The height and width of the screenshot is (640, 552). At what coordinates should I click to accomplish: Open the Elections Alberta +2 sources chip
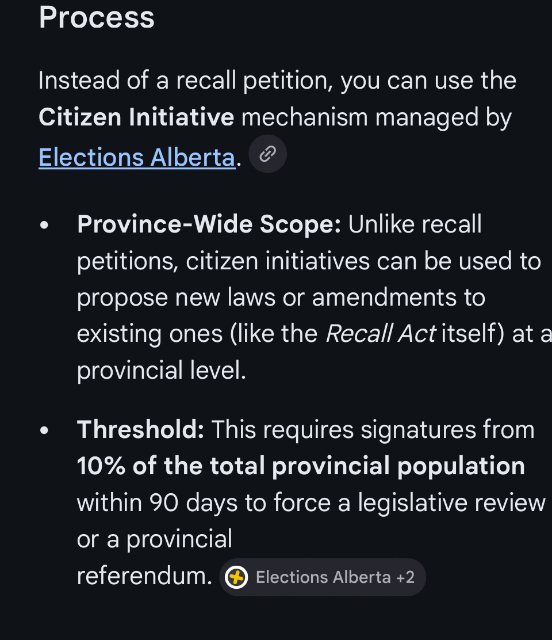323,577
